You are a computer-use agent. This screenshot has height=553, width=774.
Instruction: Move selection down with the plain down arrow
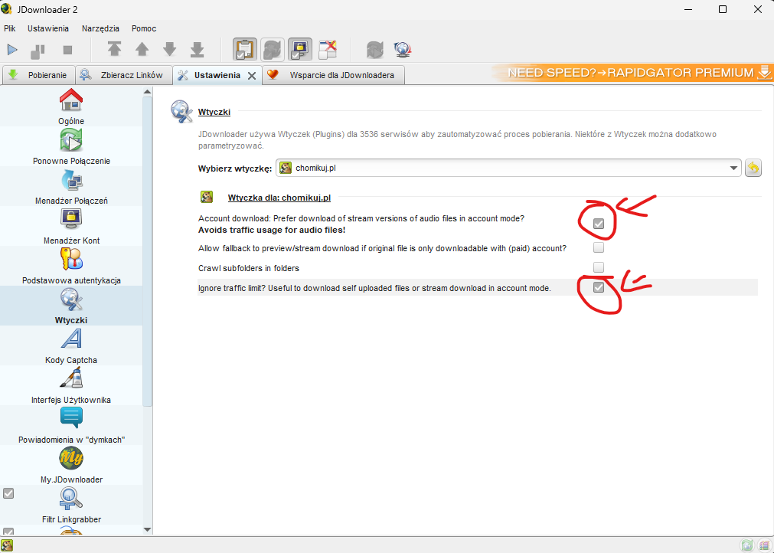point(170,49)
